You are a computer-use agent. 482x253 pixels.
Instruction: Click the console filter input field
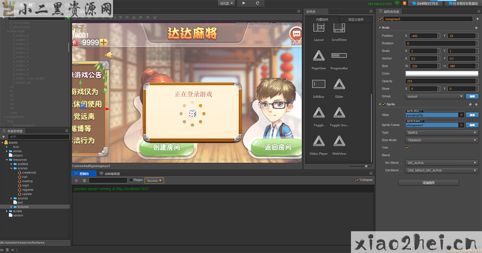(x=108, y=181)
